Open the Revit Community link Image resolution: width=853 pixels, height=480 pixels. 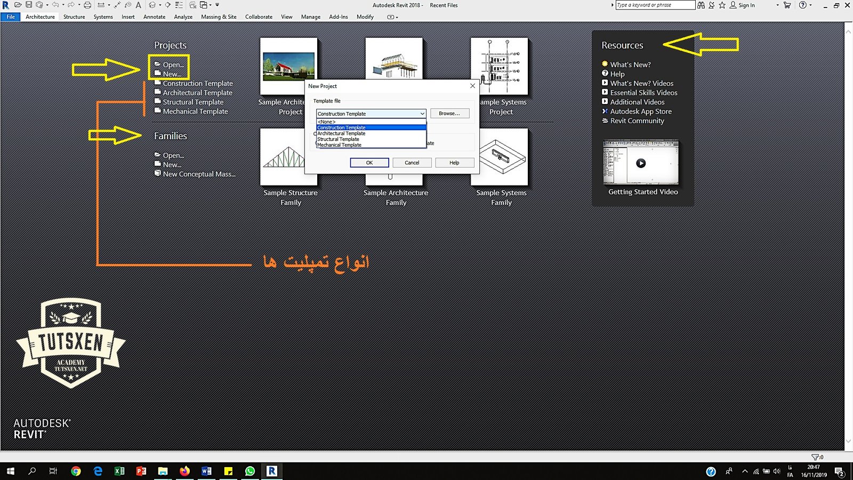click(x=637, y=121)
